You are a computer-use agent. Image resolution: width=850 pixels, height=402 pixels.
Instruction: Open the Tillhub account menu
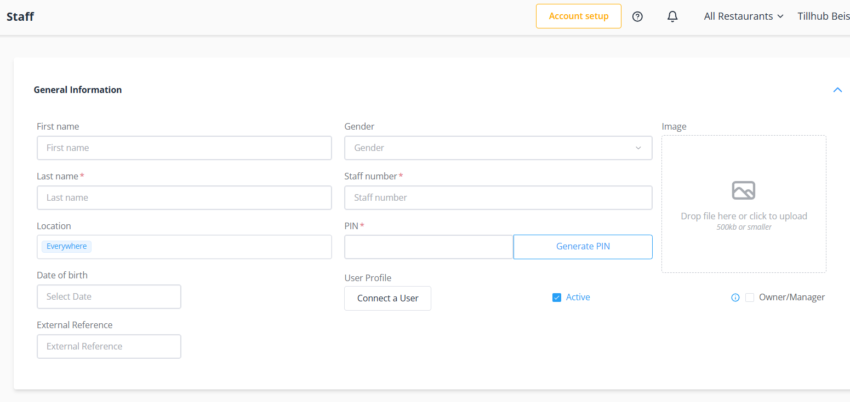[823, 16]
